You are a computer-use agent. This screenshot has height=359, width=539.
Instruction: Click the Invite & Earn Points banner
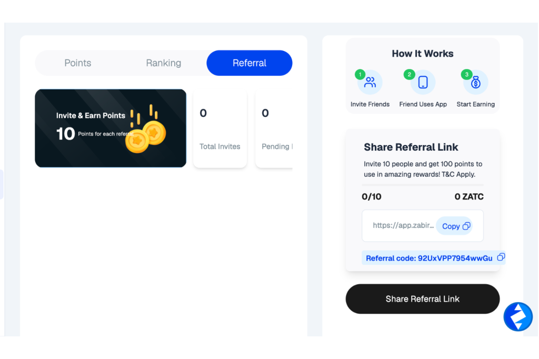111,128
